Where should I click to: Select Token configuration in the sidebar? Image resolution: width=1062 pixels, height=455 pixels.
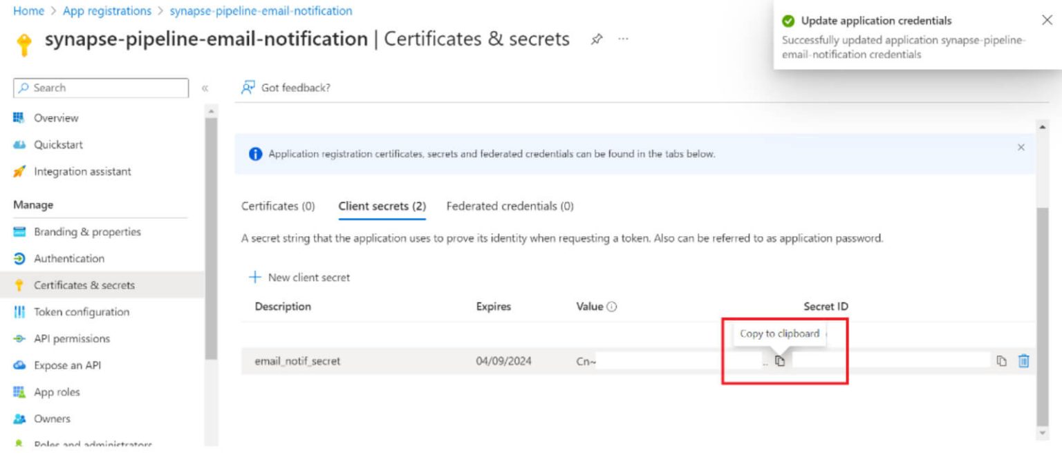click(81, 311)
